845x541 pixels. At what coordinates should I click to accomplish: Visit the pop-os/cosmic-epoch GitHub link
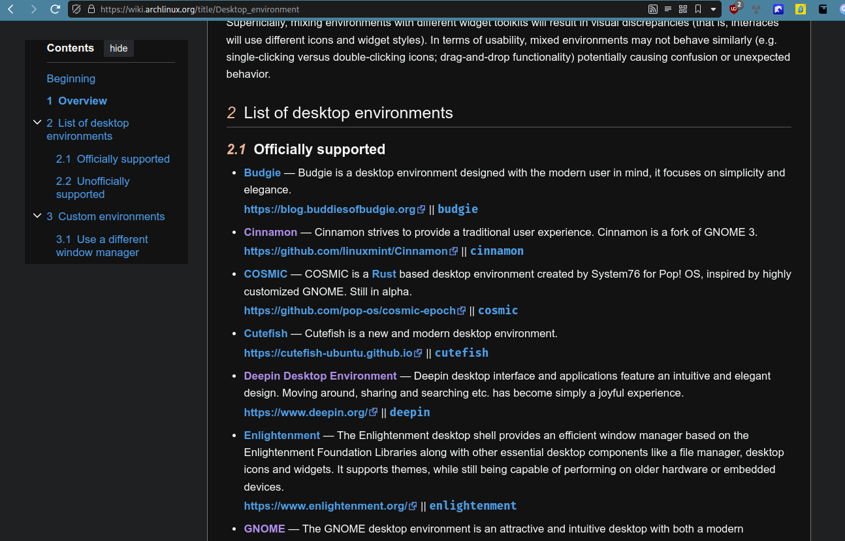350,310
